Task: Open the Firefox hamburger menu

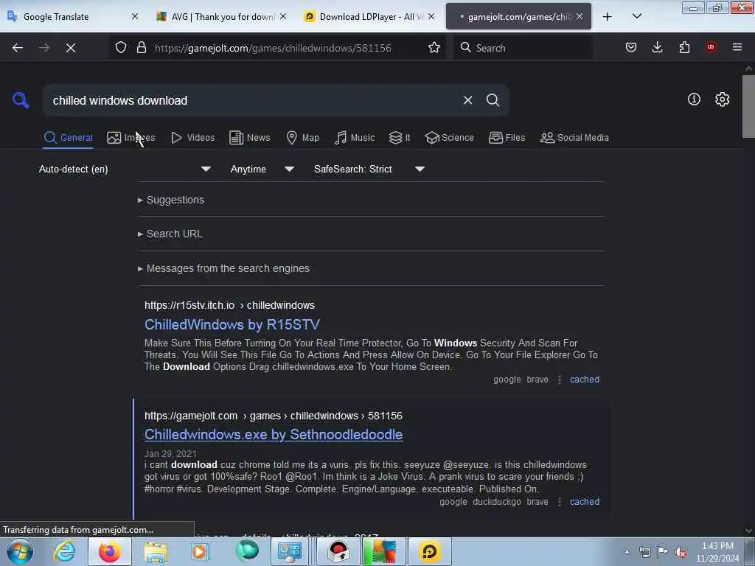Action: [x=737, y=47]
